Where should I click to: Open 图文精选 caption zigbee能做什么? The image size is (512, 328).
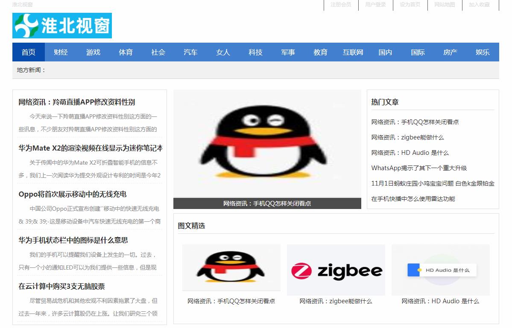tap(336, 301)
